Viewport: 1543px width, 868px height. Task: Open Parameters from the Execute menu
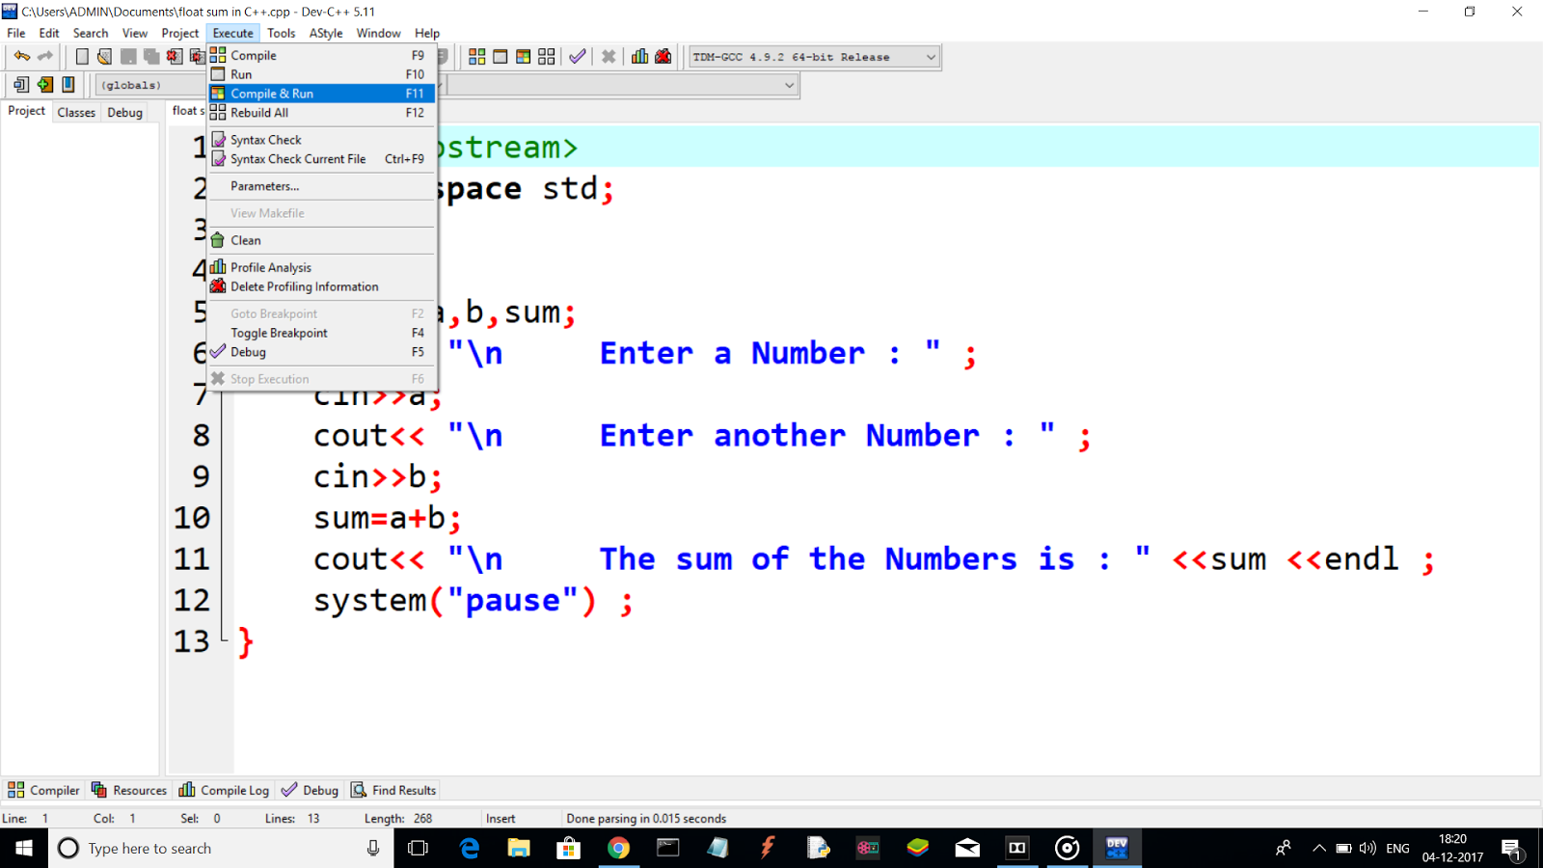tap(263, 186)
